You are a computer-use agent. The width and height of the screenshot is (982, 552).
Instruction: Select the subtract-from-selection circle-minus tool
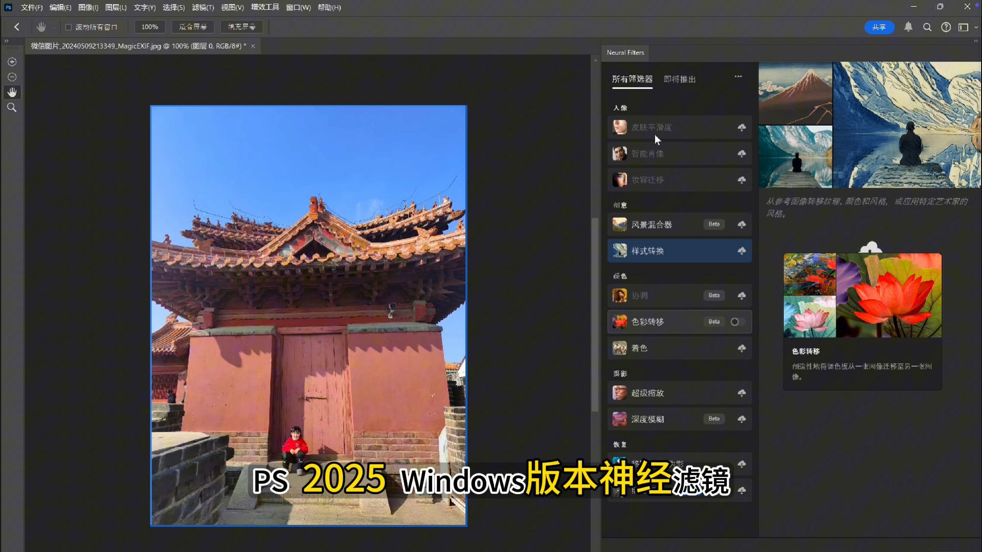[12, 77]
